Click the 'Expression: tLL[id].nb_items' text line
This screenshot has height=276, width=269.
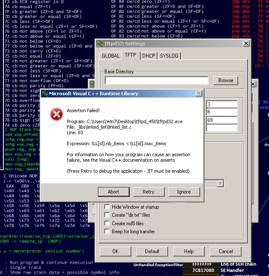pos(117,144)
